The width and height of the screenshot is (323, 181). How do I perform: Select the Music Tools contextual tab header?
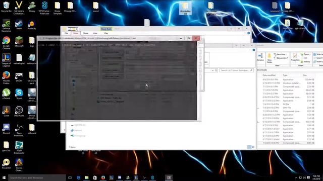(106, 29)
